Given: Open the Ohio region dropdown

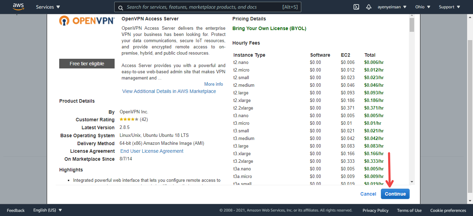Looking at the screenshot, I should [423, 7].
